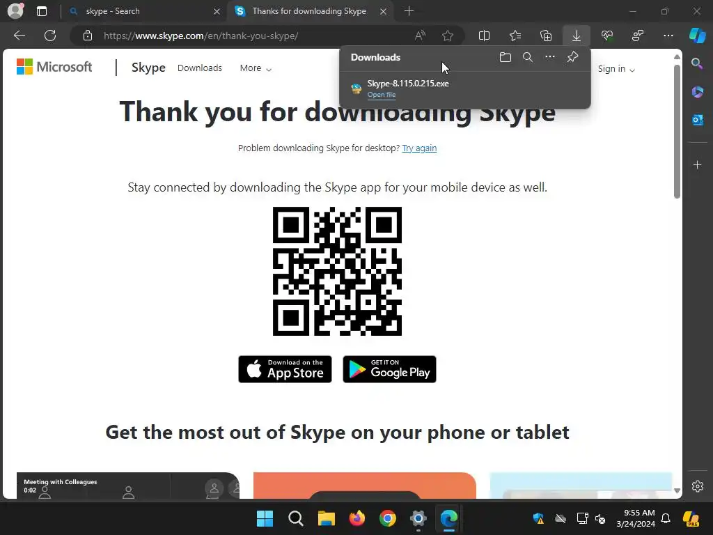
Task: Click the Skype QR code image
Action: [x=337, y=271]
